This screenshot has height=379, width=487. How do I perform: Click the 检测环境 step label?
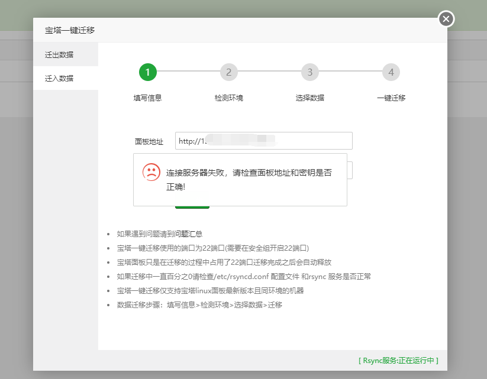[x=229, y=98]
